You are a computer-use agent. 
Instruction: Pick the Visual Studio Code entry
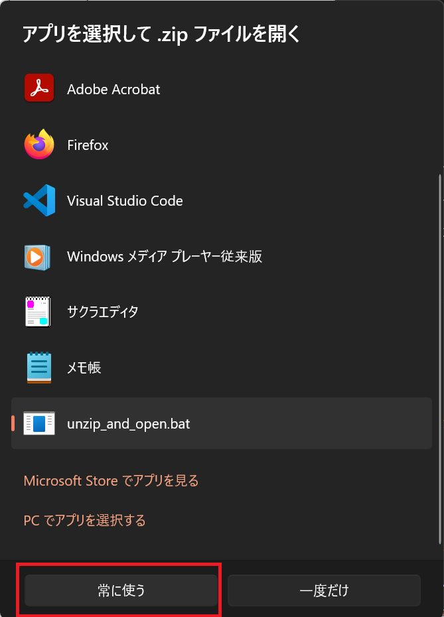(222, 200)
